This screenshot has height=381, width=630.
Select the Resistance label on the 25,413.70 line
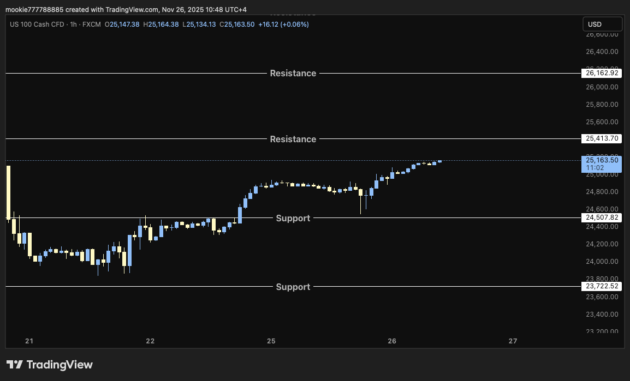(293, 139)
